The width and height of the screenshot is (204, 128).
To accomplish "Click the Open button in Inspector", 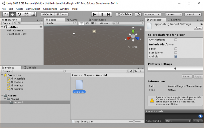I will [198, 28].
